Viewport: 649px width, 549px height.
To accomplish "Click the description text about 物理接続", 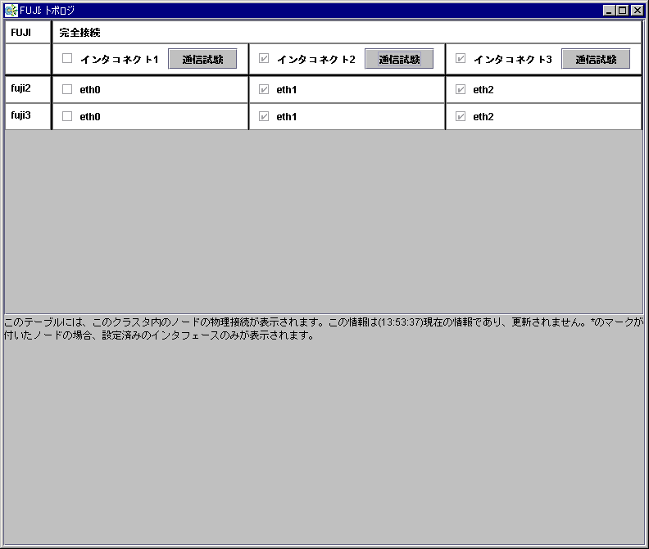I will (324, 328).
